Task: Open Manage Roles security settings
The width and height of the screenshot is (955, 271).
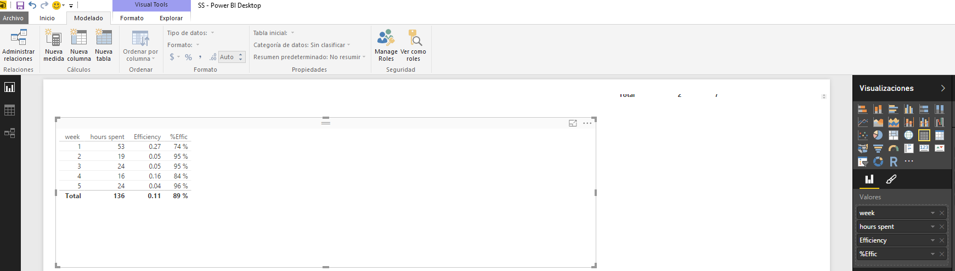Action: [x=386, y=45]
